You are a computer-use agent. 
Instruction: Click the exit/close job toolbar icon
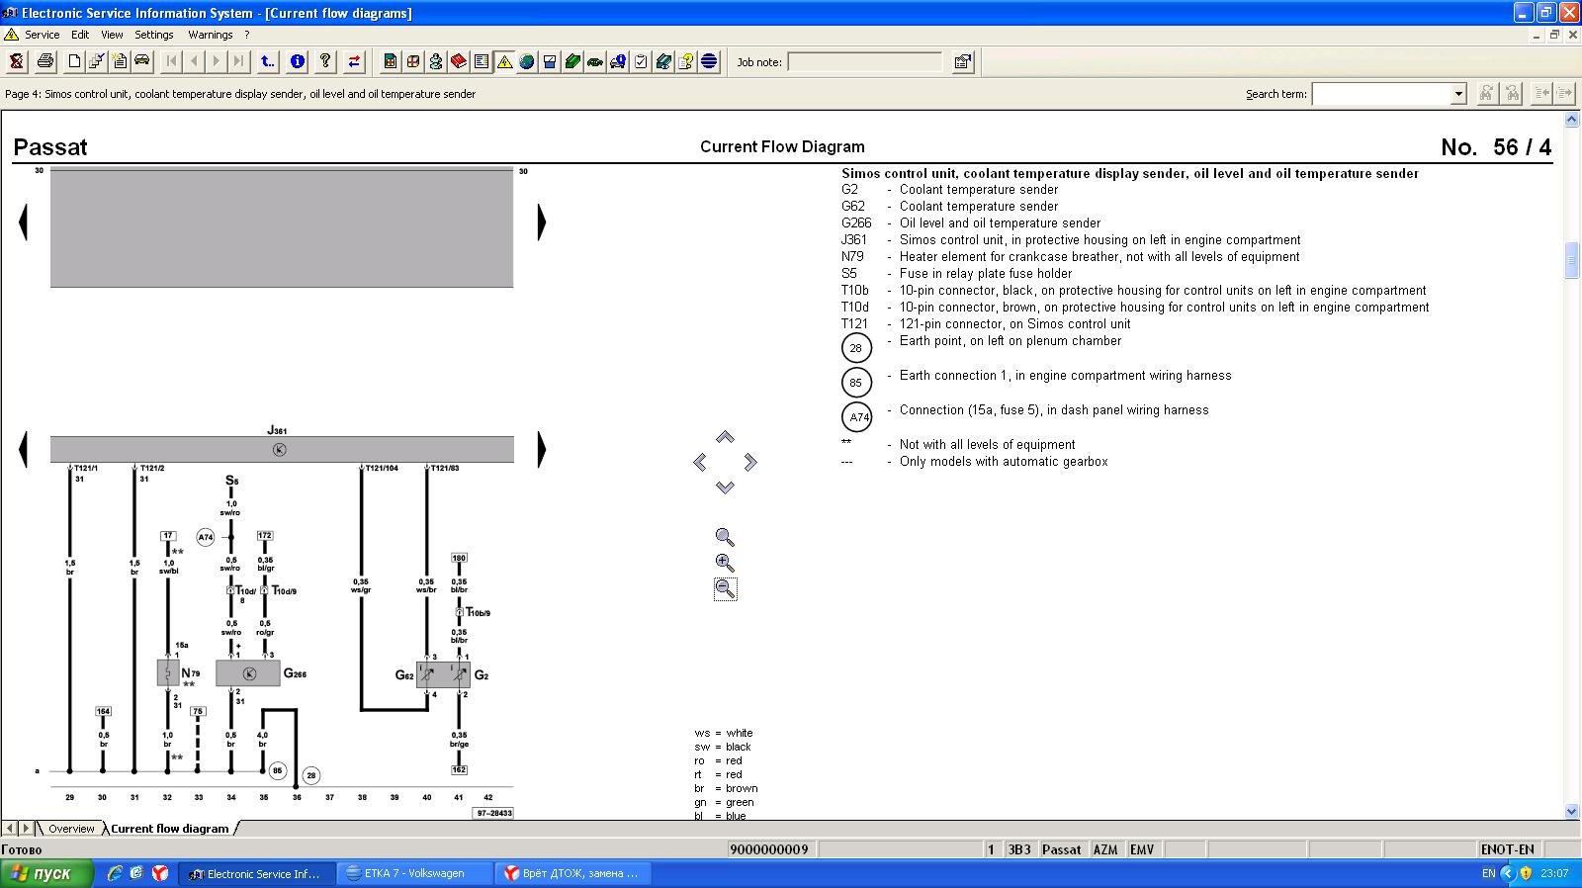click(17, 61)
